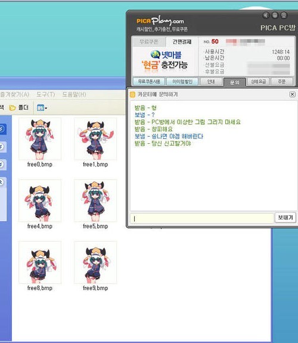Select the free1.bmp thumbnail image

[x=95, y=139]
